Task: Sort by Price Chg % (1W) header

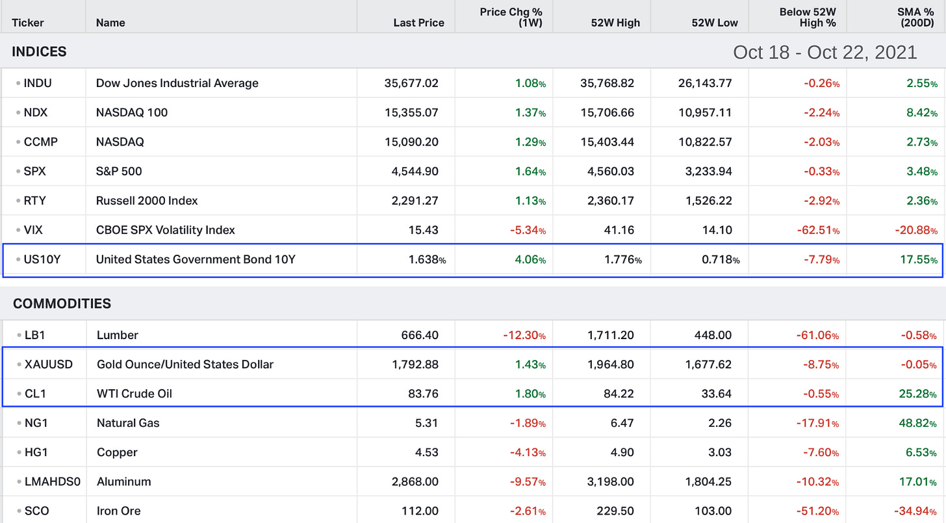Action: click(x=511, y=18)
